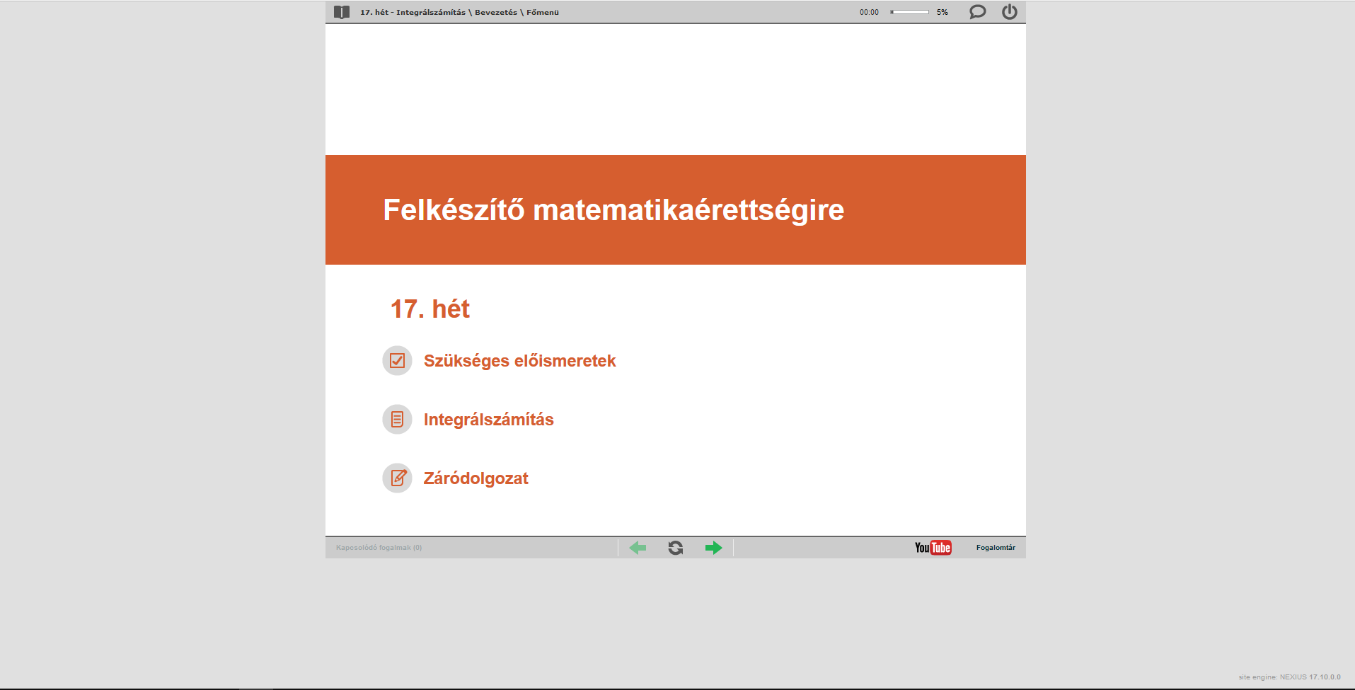Open Szükséges előismeretek section
Screen dimensions: 1355x690
[519, 361]
